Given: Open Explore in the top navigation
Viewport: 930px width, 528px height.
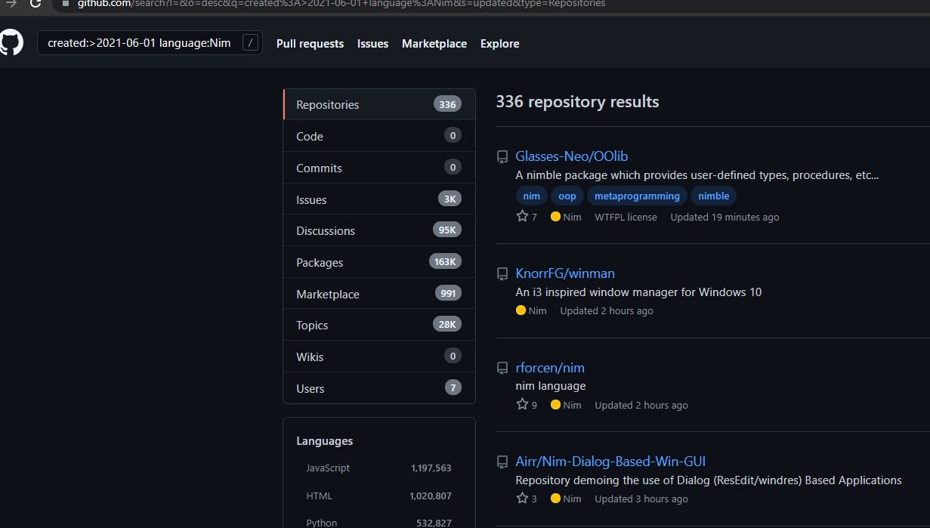Looking at the screenshot, I should tap(500, 44).
